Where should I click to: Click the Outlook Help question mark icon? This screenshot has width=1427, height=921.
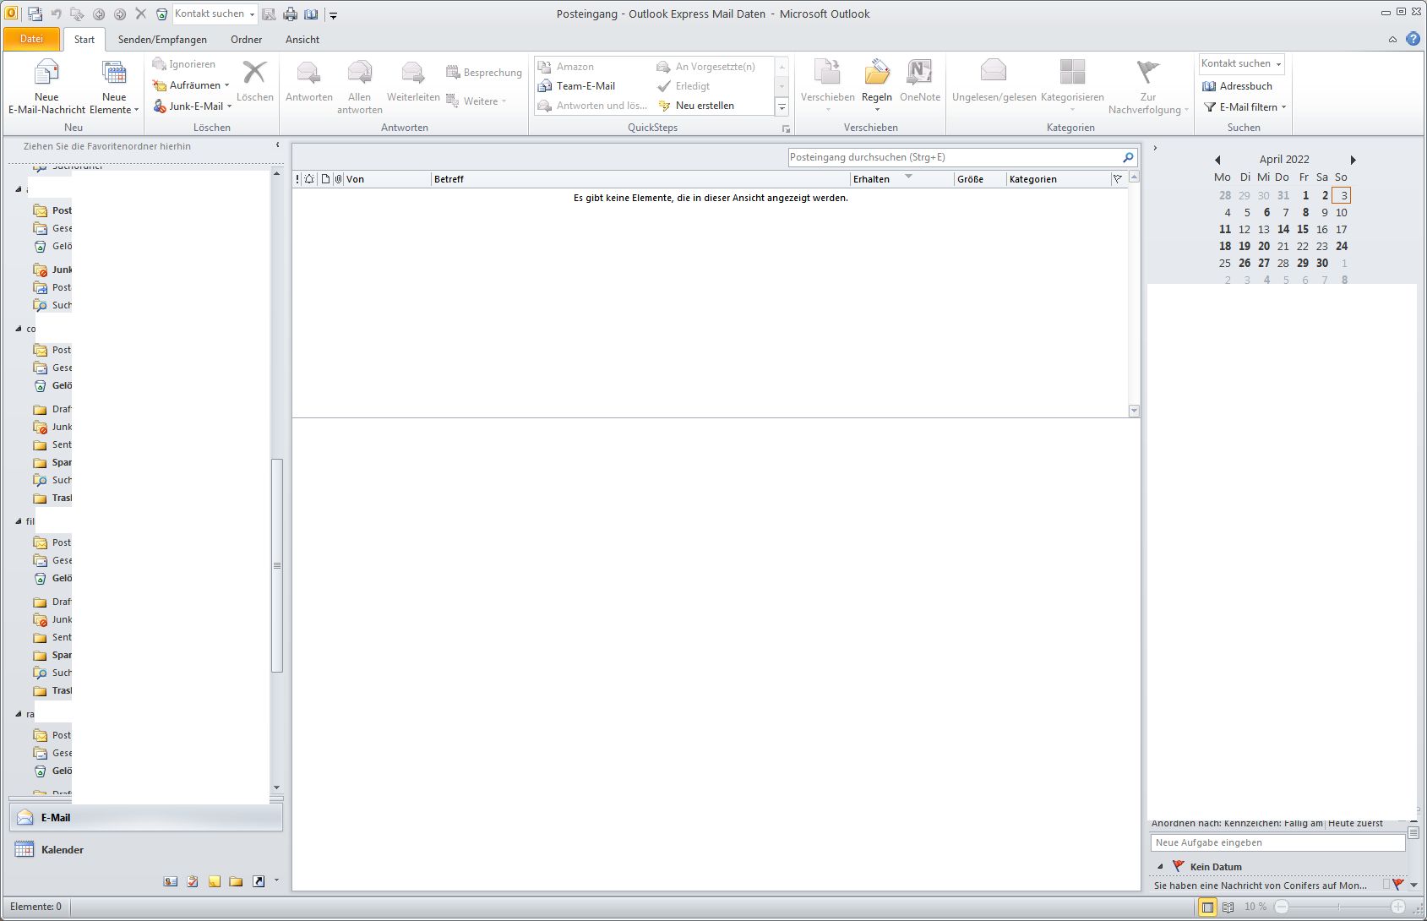(x=1413, y=39)
